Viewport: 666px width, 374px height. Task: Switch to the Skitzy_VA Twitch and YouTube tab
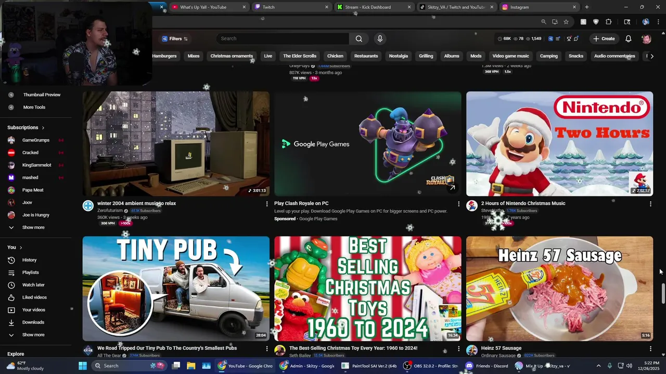pos(457,7)
